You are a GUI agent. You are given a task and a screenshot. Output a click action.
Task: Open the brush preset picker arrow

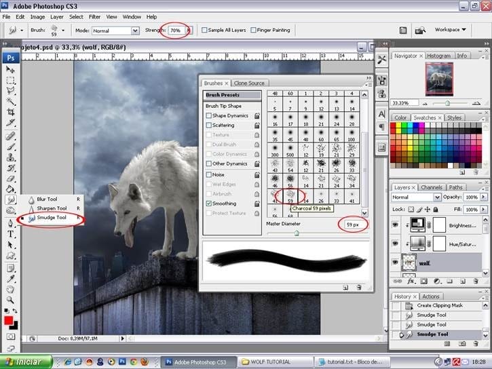click(x=63, y=31)
